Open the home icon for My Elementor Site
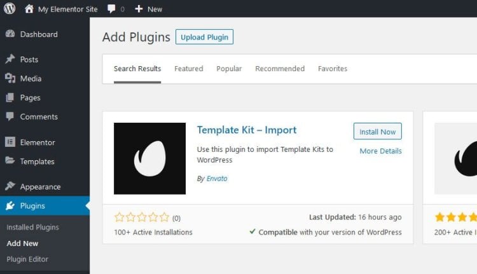 tap(29, 8)
